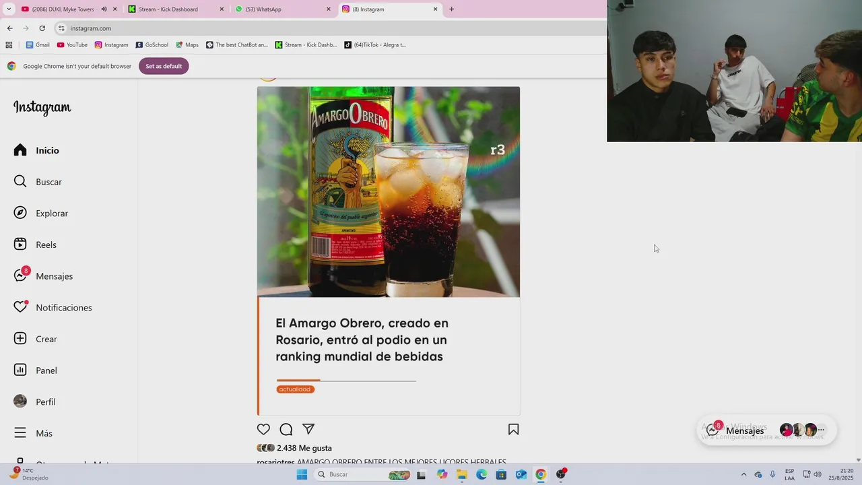The image size is (862, 485).
Task: Open Microsoft Edge from taskbar
Action: pos(482,474)
